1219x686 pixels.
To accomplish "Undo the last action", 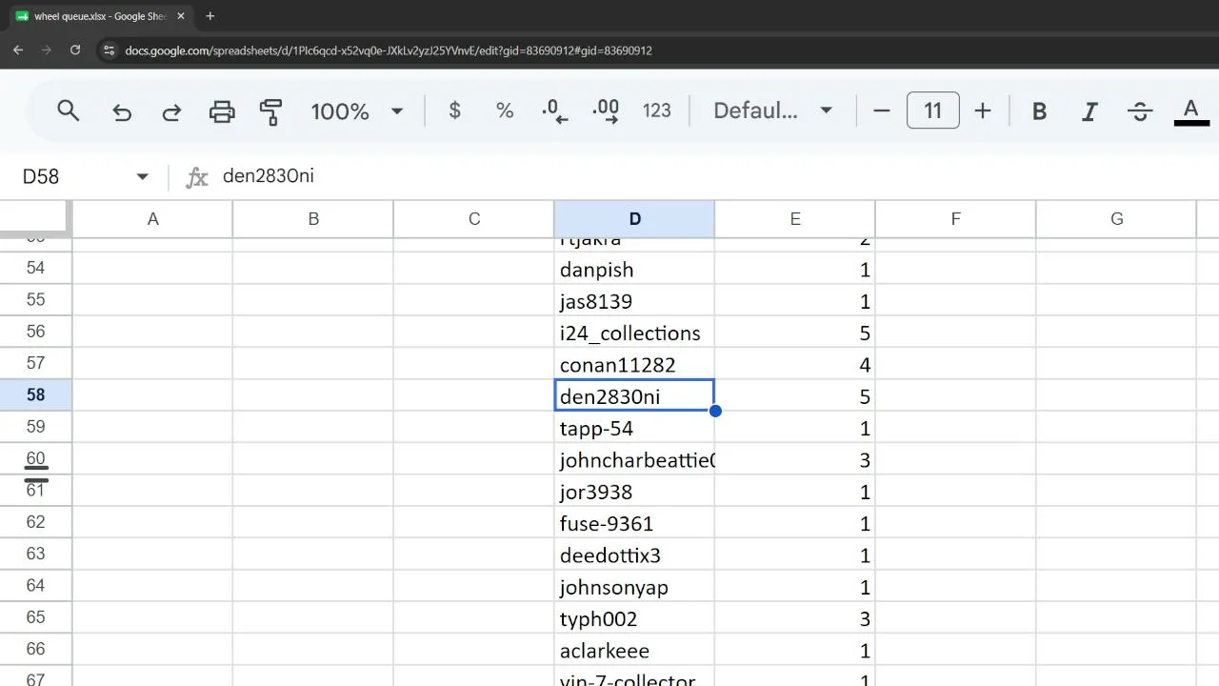I will (x=122, y=111).
